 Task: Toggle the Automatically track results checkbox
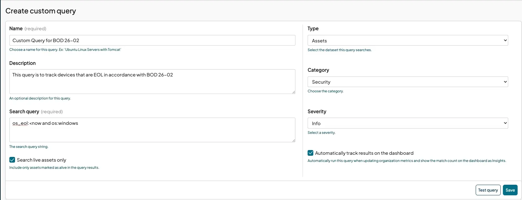pyautogui.click(x=310, y=153)
